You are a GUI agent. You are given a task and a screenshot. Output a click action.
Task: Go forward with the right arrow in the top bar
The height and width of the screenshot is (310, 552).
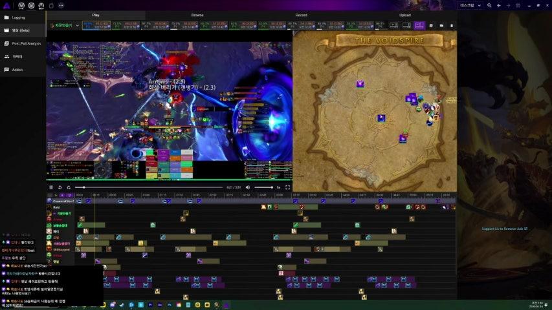pyautogui.click(x=509, y=5)
